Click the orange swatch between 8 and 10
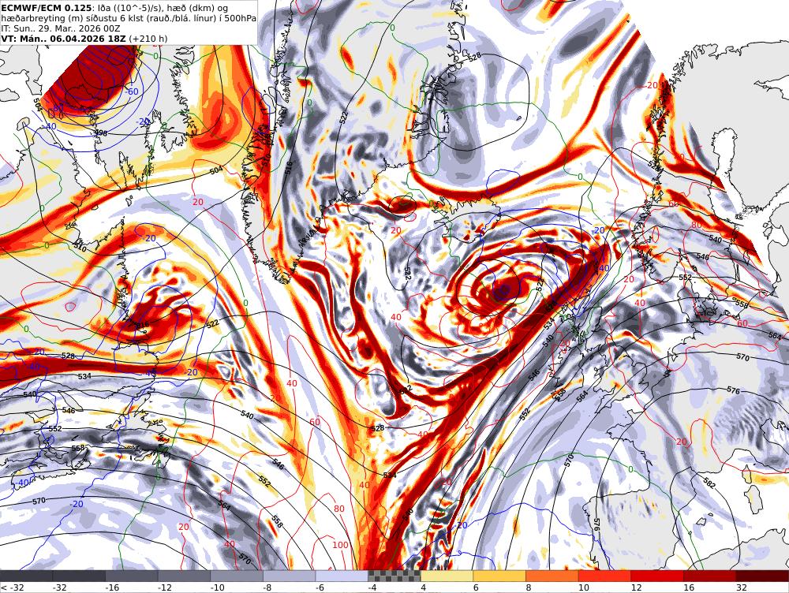Screen dimensions: 789x593 [552, 576]
